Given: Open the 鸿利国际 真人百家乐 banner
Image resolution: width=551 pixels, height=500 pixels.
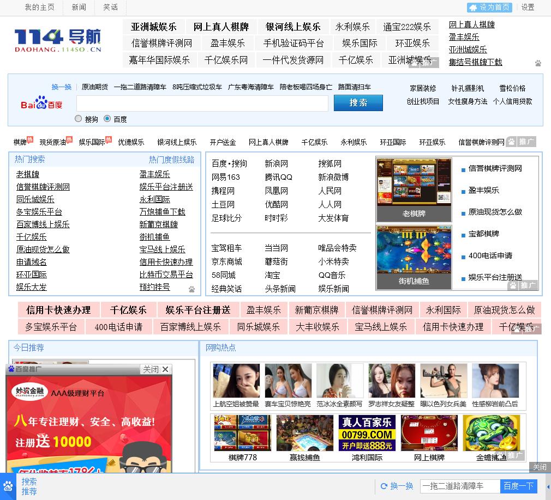Looking at the screenshot, I should tap(367, 433).
